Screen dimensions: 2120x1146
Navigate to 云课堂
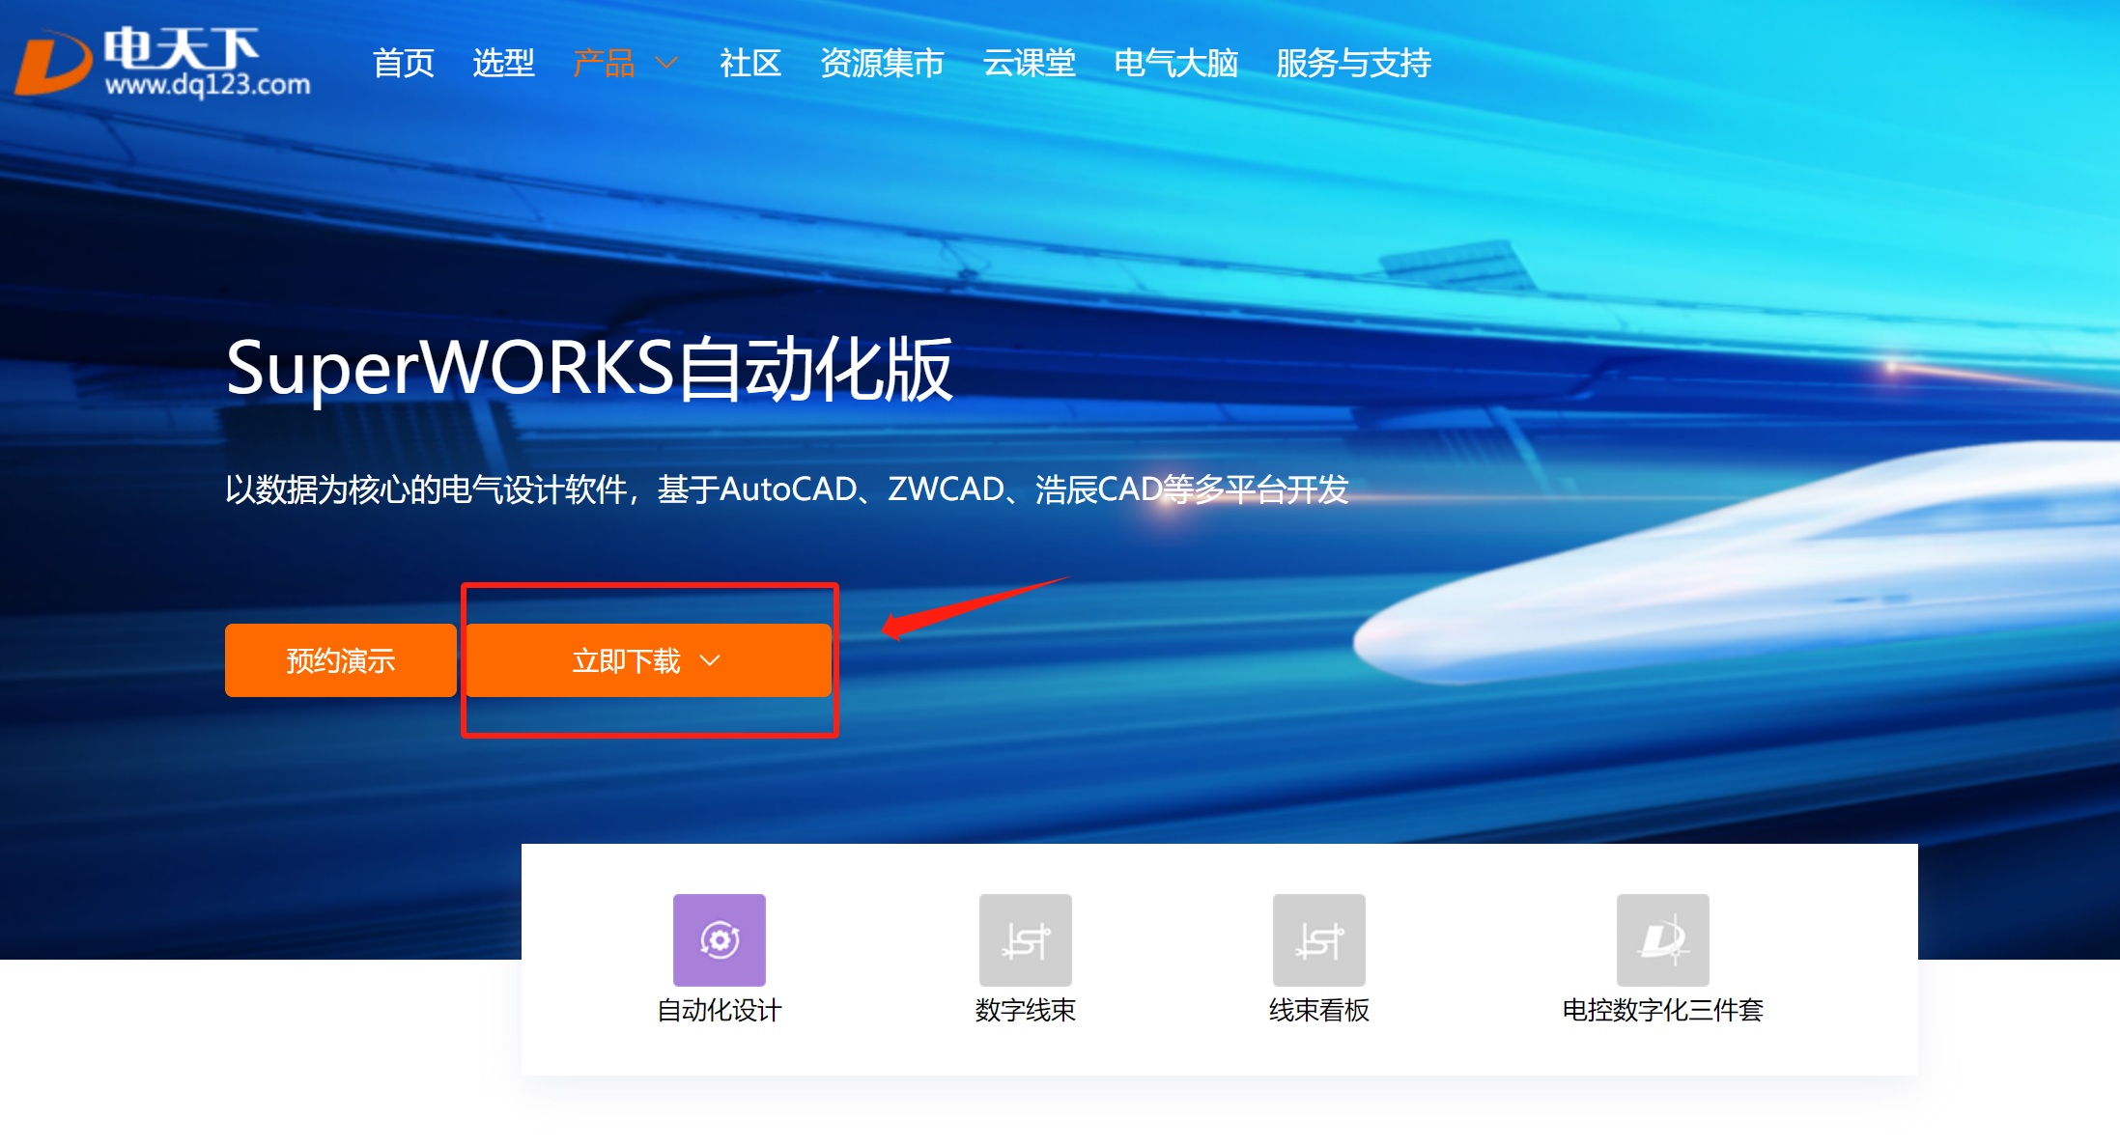(1029, 64)
